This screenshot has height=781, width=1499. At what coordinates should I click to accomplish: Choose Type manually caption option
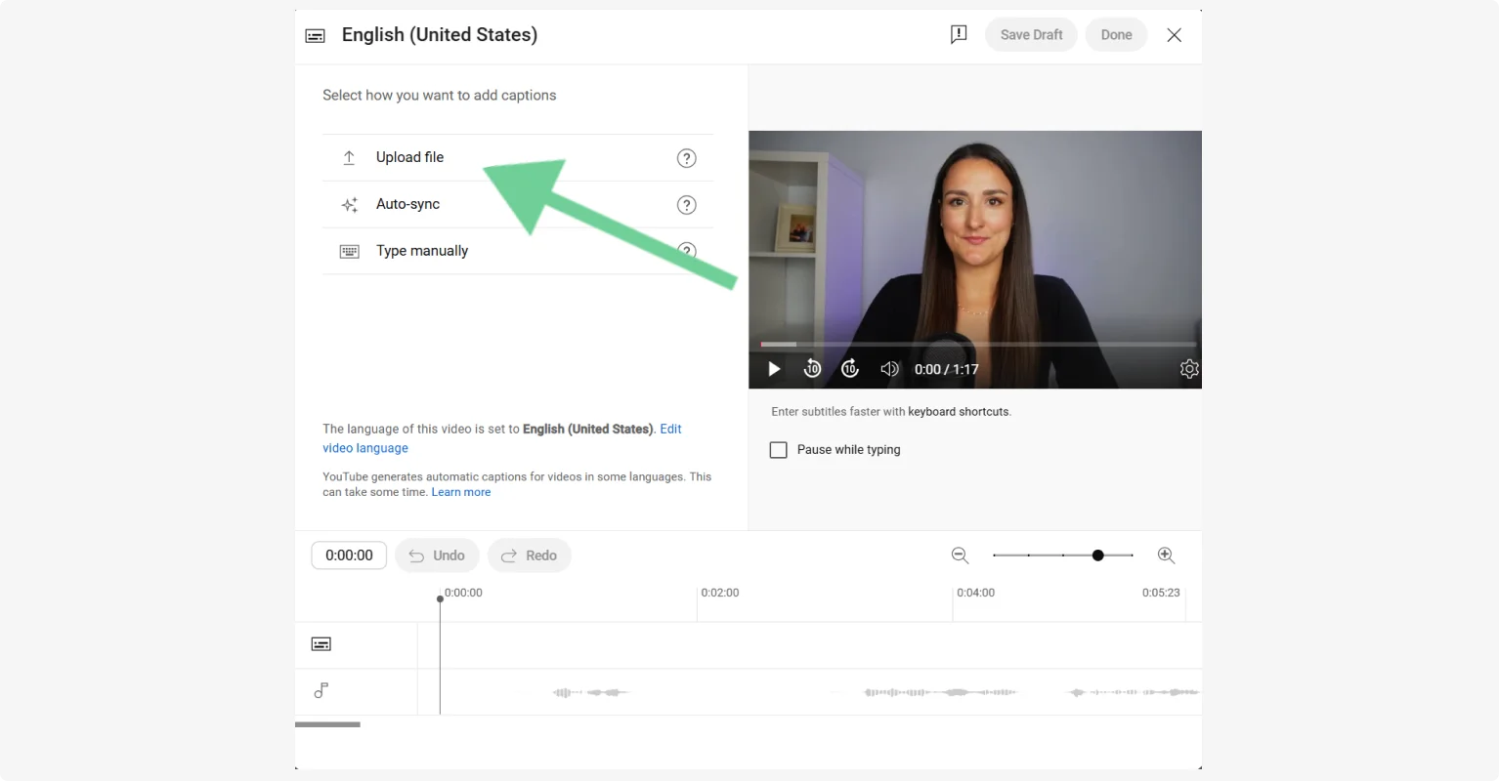coord(518,251)
